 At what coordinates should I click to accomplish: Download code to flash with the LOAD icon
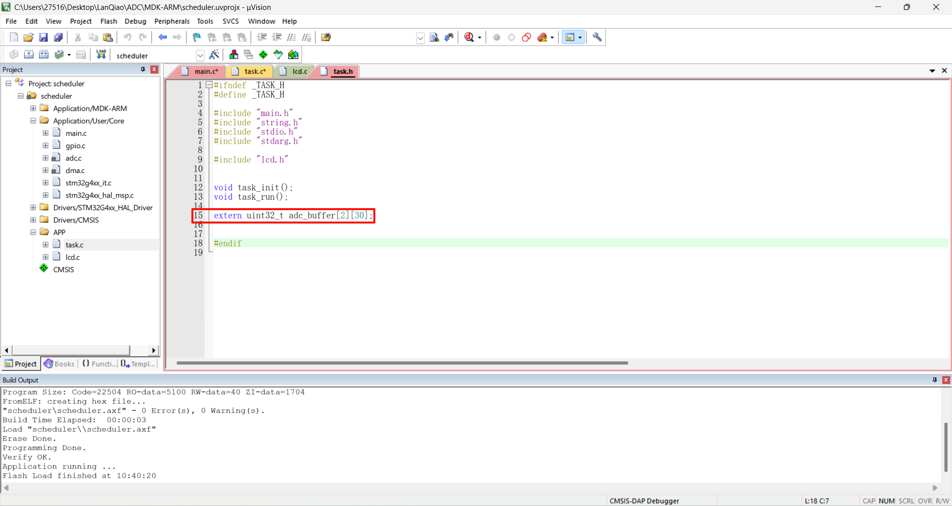[x=101, y=55]
